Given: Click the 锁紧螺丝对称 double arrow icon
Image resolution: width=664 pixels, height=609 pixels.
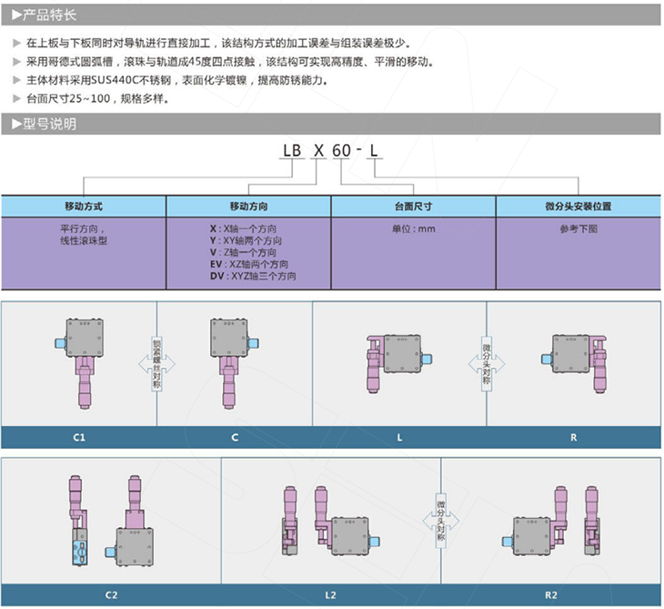Looking at the screenshot, I should pos(156,362).
